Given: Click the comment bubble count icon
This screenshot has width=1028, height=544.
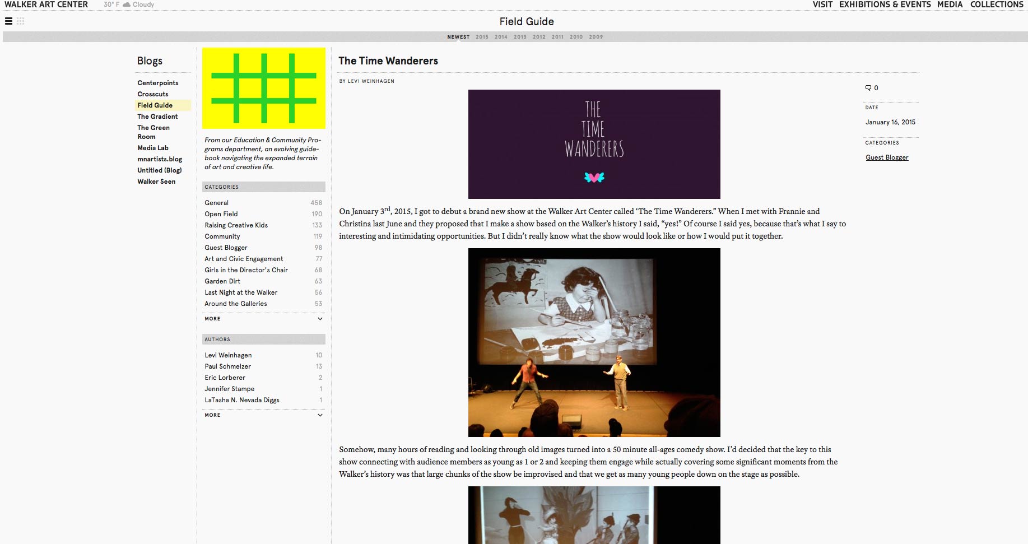Looking at the screenshot, I should coord(869,88).
